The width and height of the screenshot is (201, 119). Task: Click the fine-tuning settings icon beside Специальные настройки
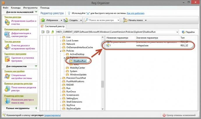pyautogui.click(x=7, y=76)
